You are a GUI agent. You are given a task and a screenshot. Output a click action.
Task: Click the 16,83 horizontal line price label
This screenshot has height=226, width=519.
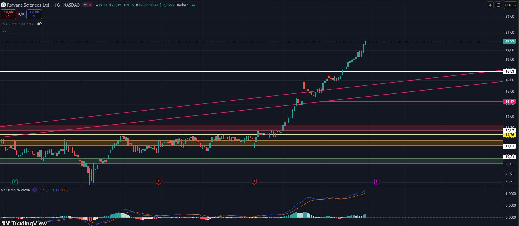510,71
